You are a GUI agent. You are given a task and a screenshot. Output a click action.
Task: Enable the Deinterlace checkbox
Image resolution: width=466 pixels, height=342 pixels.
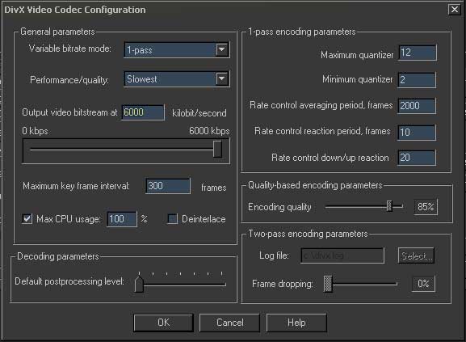(x=172, y=219)
